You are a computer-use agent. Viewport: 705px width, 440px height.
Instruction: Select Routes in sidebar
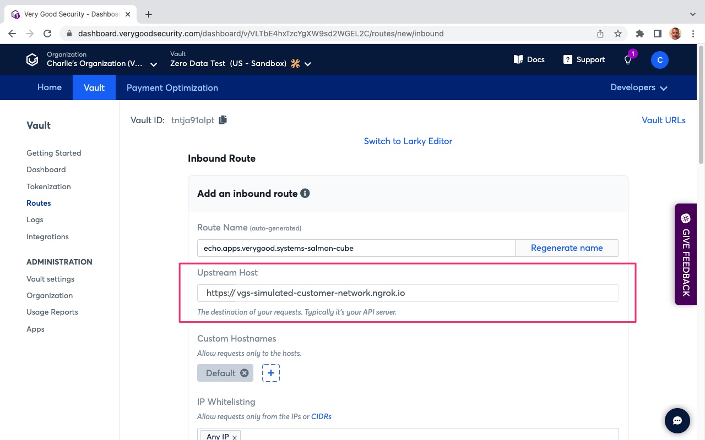tap(39, 203)
